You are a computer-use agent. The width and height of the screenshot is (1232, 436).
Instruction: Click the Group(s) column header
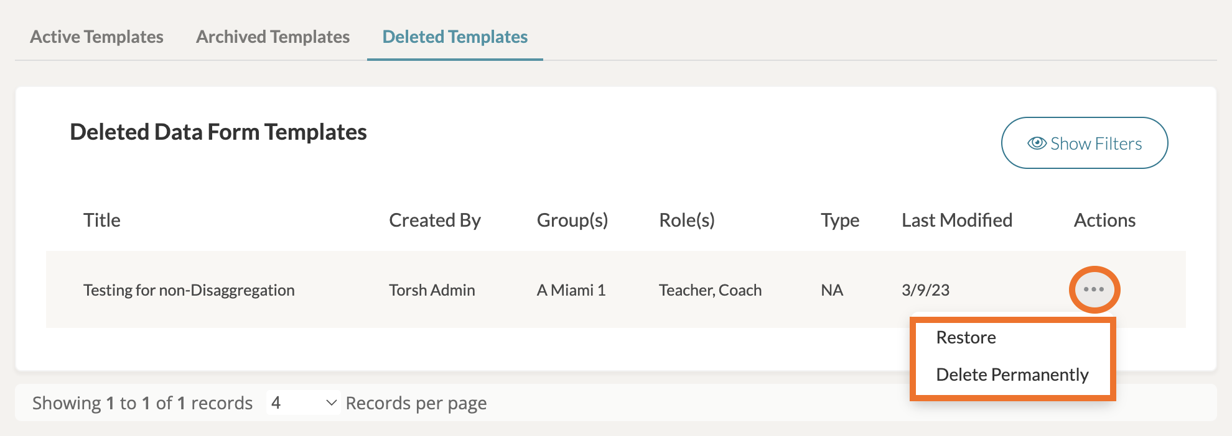[572, 220]
